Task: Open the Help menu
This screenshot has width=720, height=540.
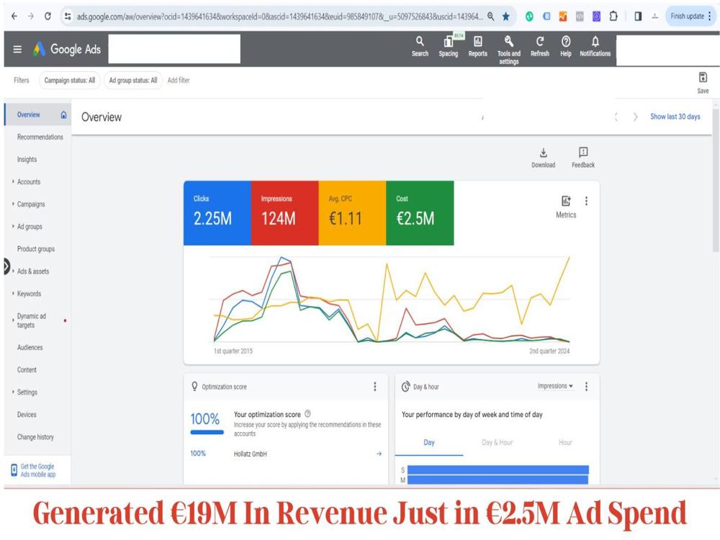Action: [x=566, y=46]
